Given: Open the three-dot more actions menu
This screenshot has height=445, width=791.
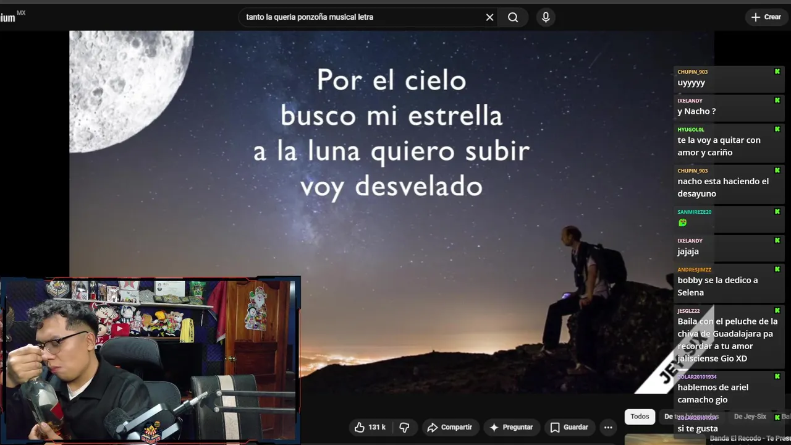Looking at the screenshot, I should coord(608,427).
